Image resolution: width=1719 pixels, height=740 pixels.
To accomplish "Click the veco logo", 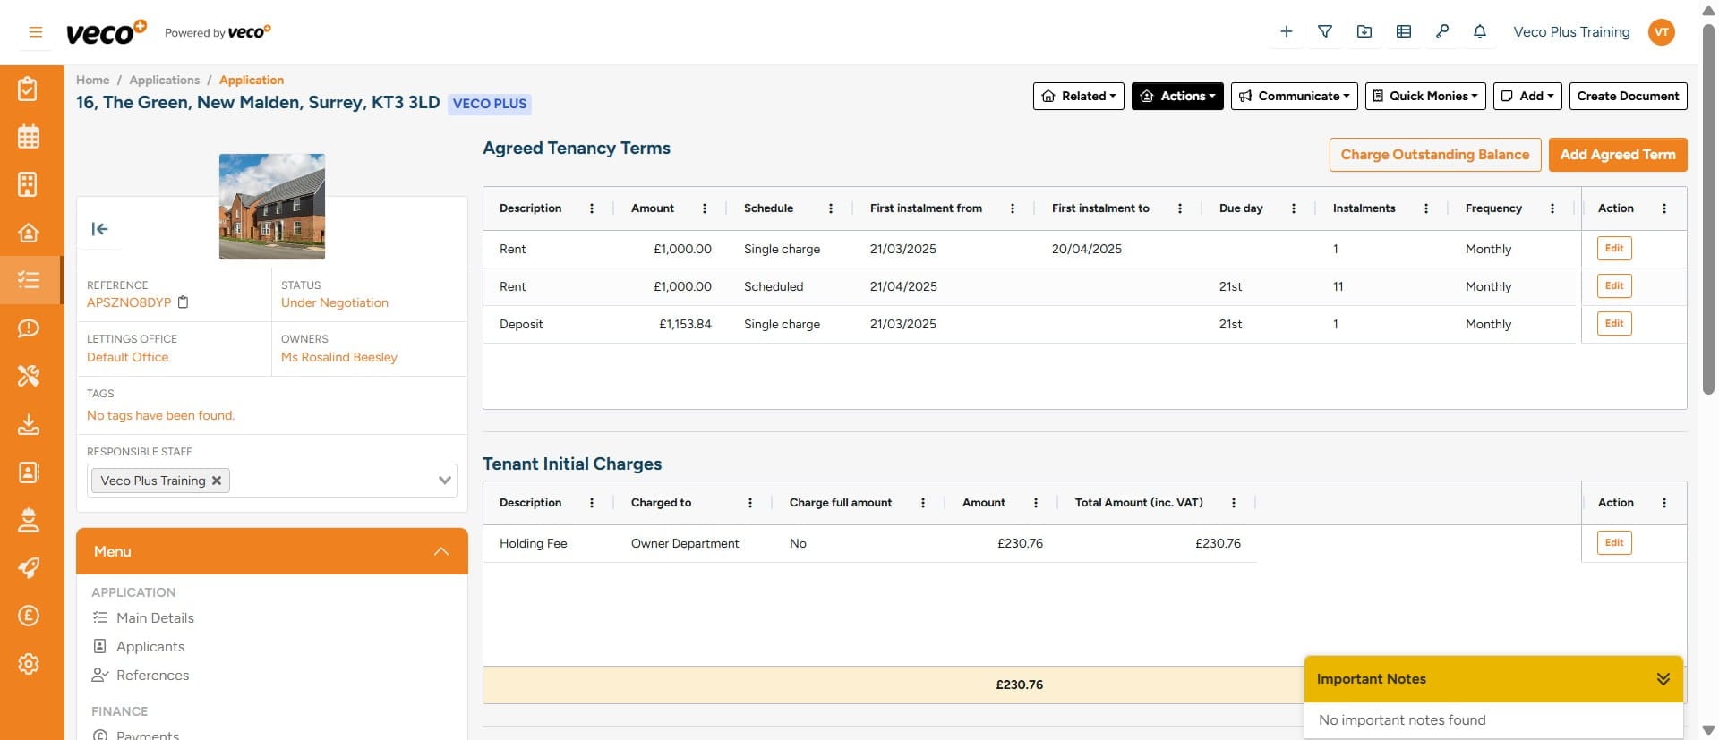I will point(106,32).
